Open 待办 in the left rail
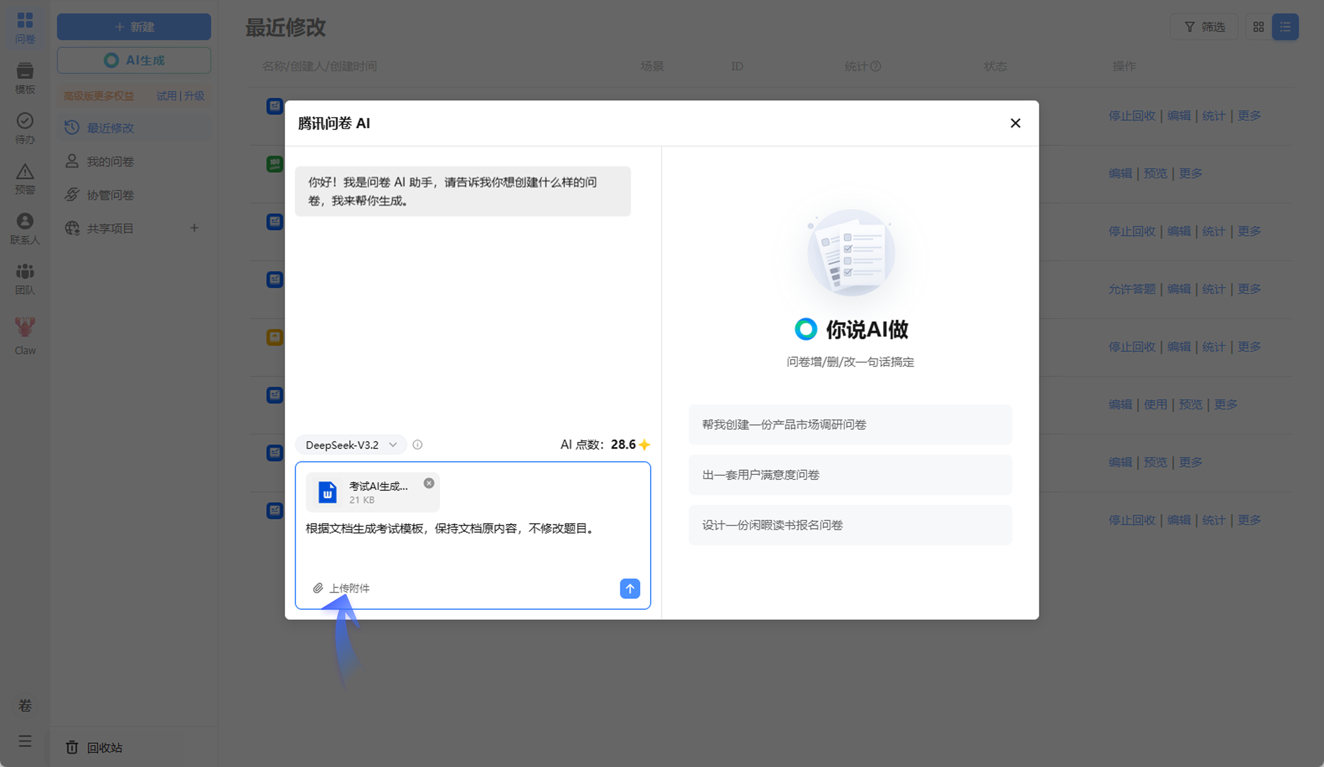The width and height of the screenshot is (1324, 767). tap(25, 128)
